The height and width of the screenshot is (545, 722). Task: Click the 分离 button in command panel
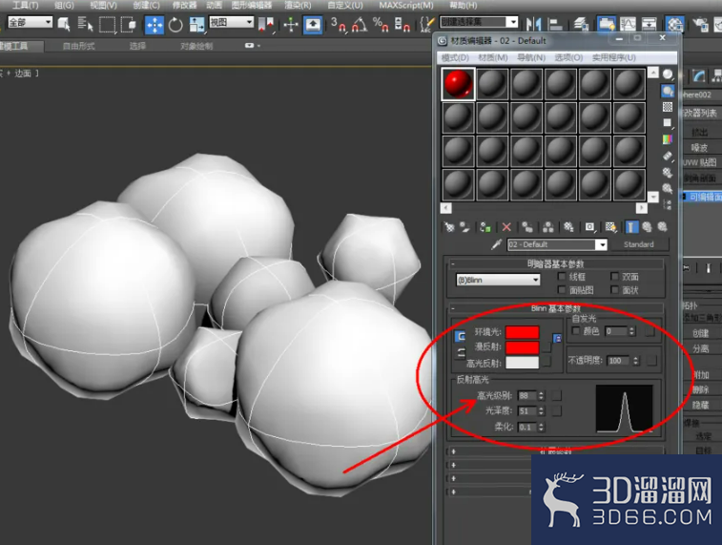coord(701,348)
